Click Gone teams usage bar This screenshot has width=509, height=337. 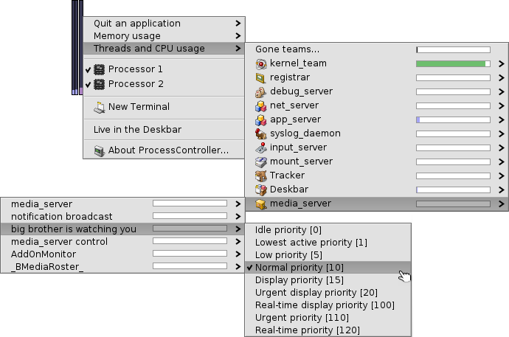click(453, 49)
